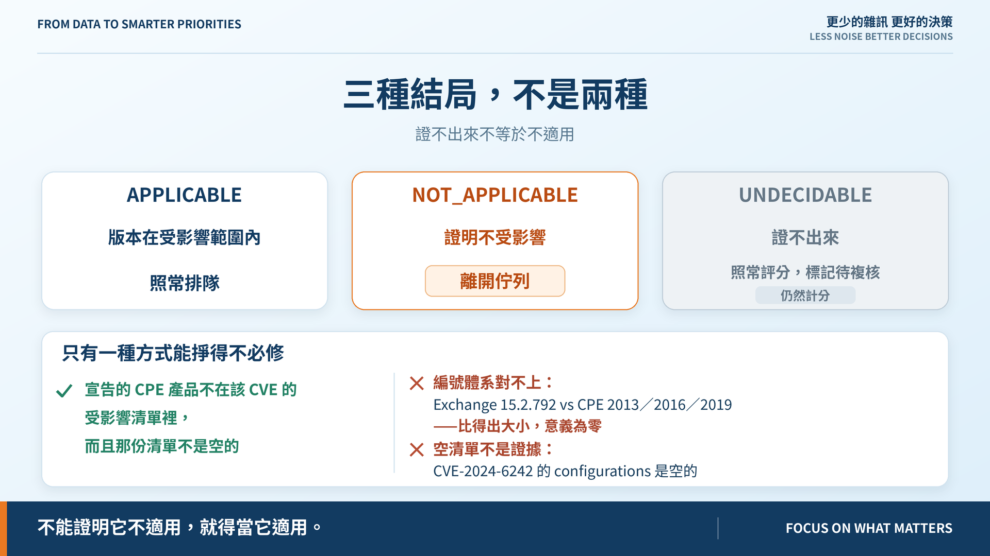Click the green line 受影響清單裡，

[137, 418]
